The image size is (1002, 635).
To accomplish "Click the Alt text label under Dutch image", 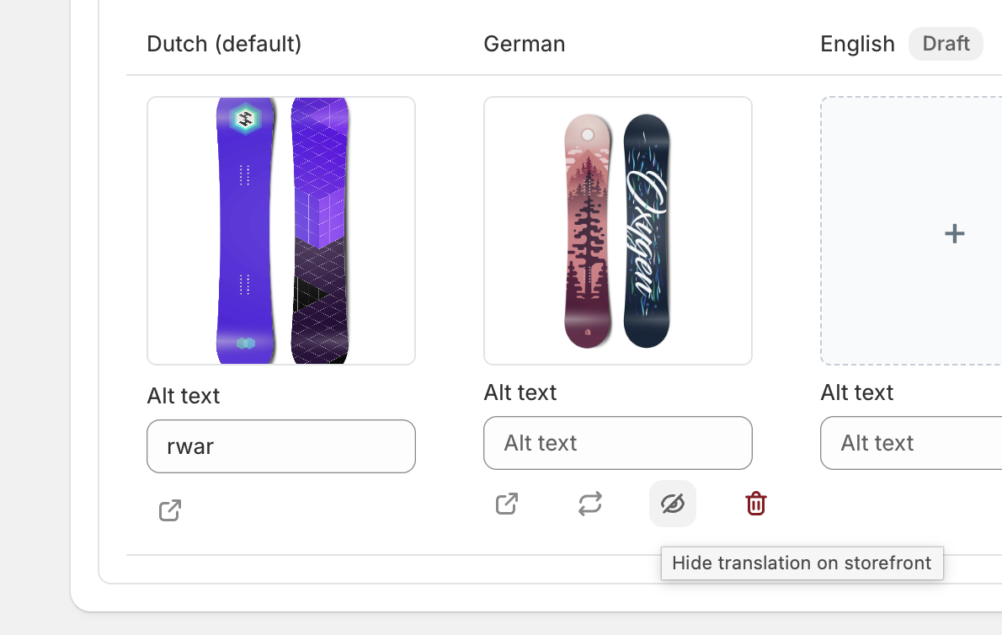I will click(x=184, y=396).
